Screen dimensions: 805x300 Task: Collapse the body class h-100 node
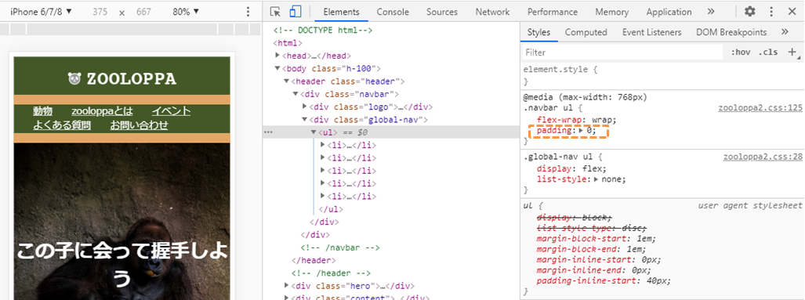coord(277,68)
